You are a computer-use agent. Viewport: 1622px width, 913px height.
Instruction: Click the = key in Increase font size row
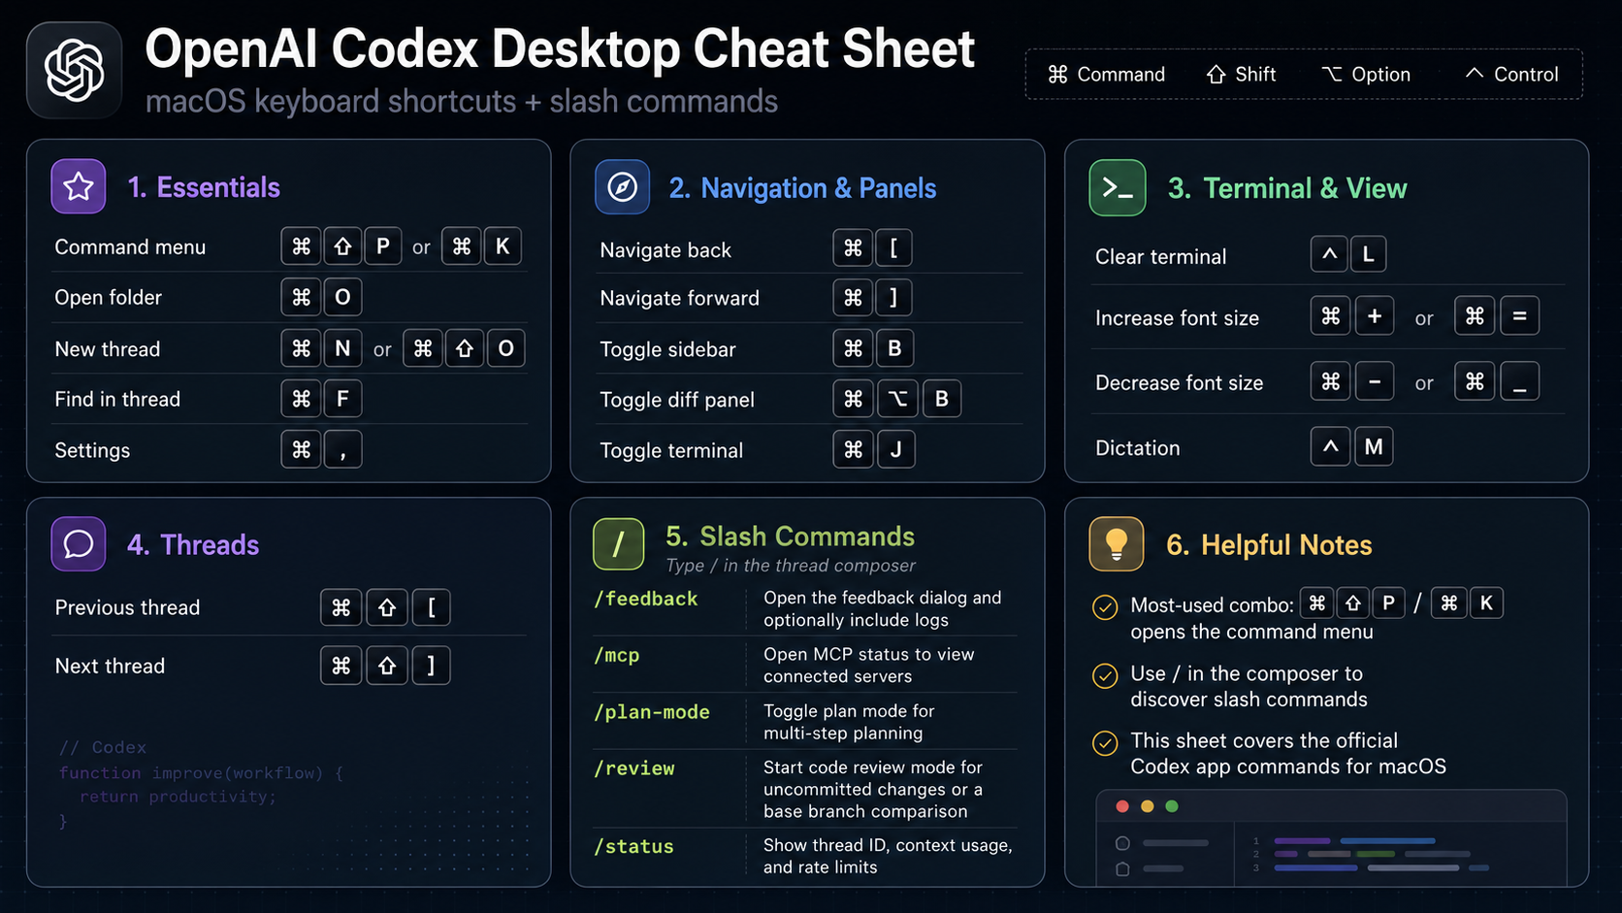tap(1520, 315)
